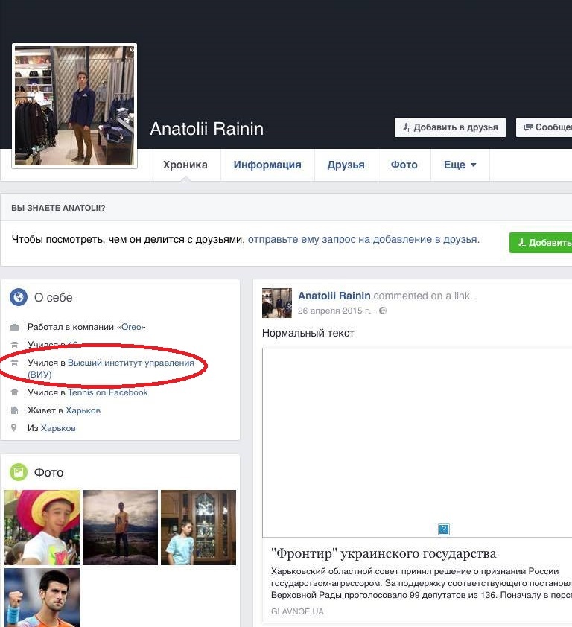Switch to the Информация tab
572x627 pixels.
tap(267, 165)
